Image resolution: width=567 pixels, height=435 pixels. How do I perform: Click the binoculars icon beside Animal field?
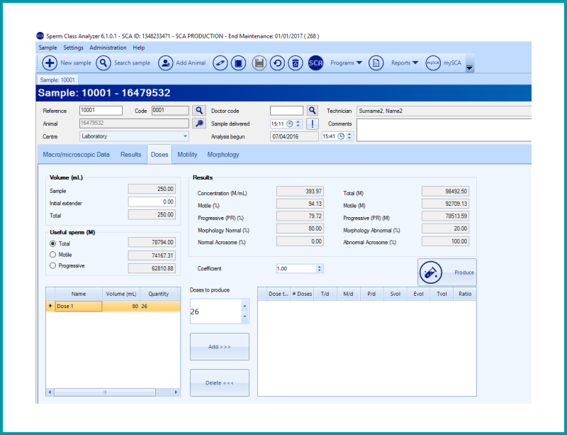pos(199,123)
